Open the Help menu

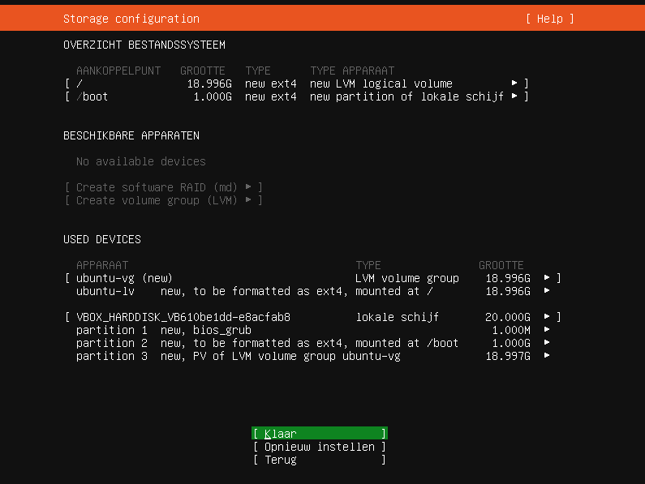pos(549,19)
